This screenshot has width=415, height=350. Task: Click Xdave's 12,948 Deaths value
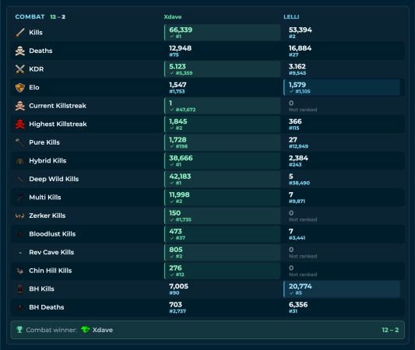180,48
